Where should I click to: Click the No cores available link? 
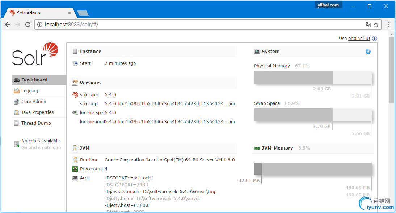41,141
